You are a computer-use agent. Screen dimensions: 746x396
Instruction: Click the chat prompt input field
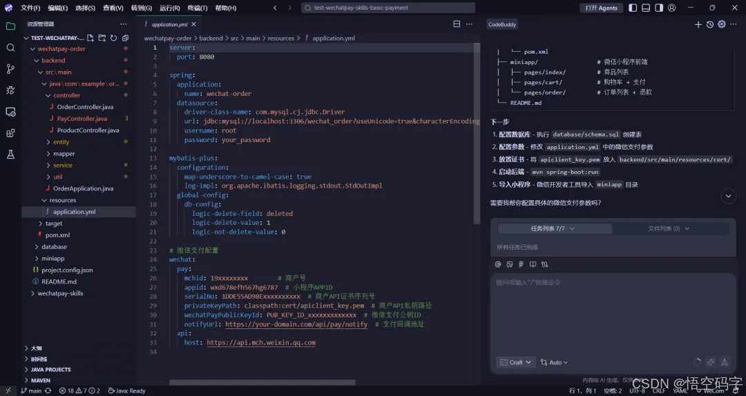[613, 314]
